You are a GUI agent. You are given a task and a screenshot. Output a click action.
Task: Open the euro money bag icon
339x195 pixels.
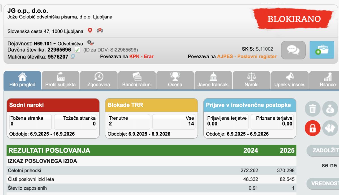click(330, 109)
